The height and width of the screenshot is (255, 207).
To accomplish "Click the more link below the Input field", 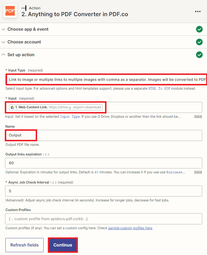I will 198,116.
